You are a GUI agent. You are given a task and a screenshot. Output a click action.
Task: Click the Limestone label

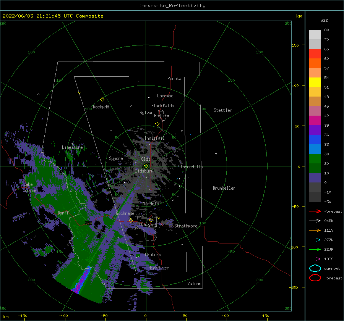tap(72, 147)
